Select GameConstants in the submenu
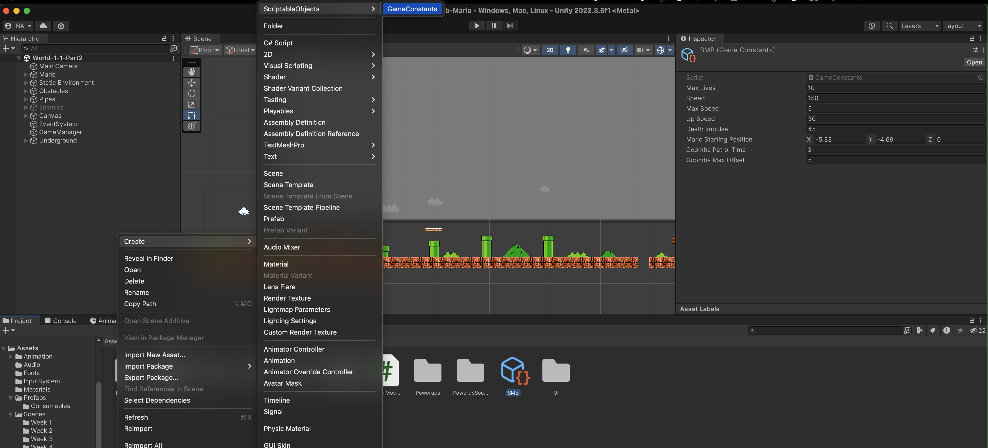The height and width of the screenshot is (448, 988). click(x=412, y=9)
